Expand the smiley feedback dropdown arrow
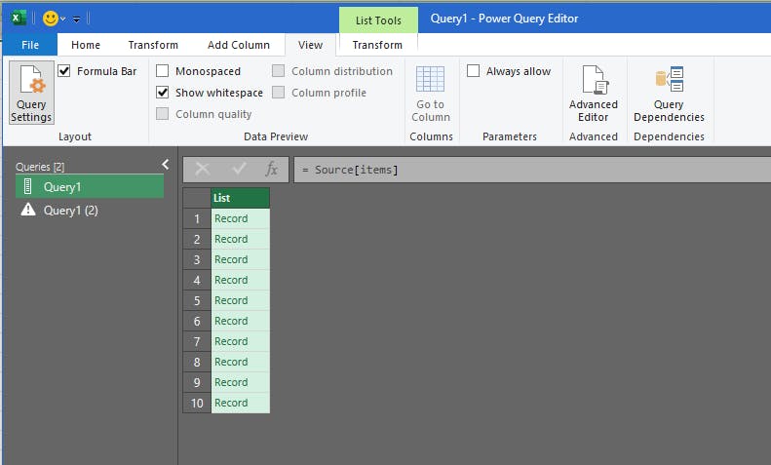 (63, 19)
